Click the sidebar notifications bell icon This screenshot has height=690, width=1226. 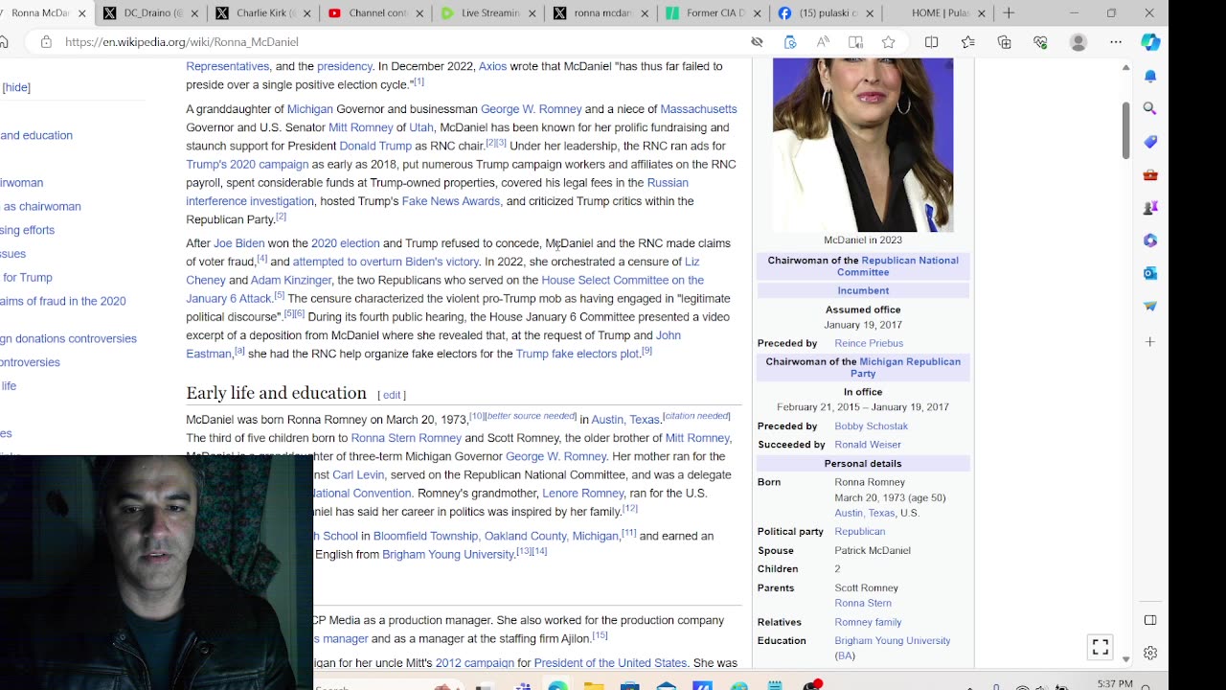1150,76
